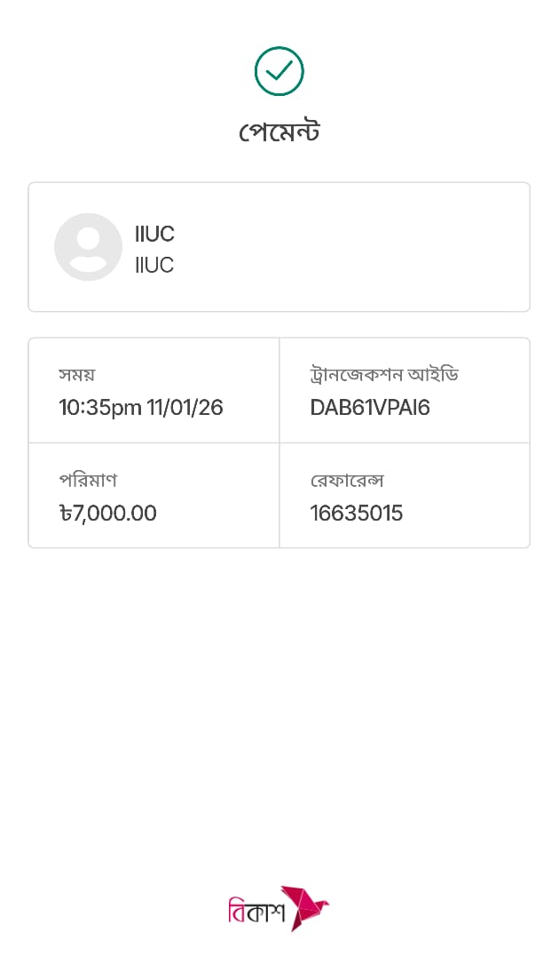Tap the সময় field label
The width and height of the screenshot is (559, 964).
point(76,374)
